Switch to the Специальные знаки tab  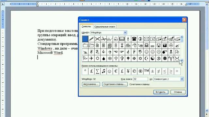[x=104, y=27]
